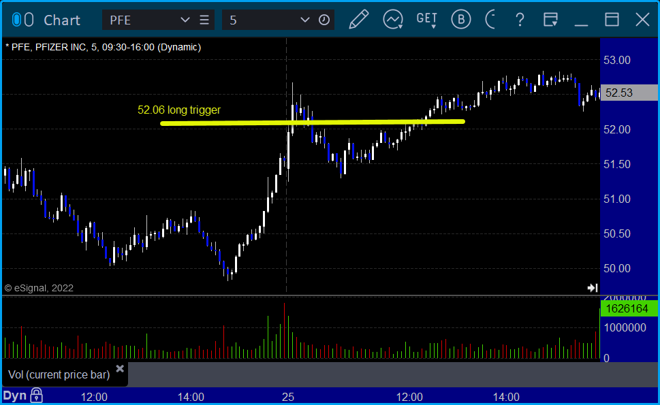Click the 'Vol (current price bar)' label
This screenshot has height=405, width=660.
(59, 374)
